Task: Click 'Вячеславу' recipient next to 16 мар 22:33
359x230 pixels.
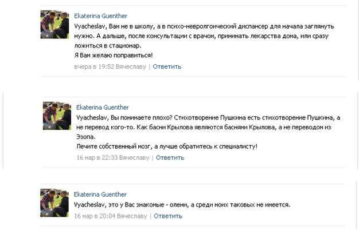Action: click(134, 158)
